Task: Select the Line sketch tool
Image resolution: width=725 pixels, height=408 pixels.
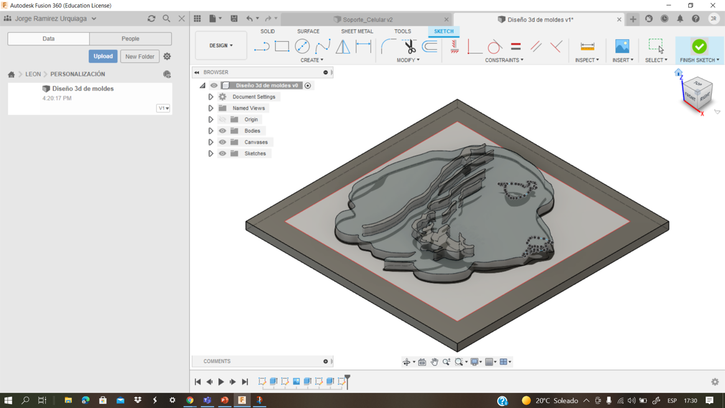Action: coord(261,47)
